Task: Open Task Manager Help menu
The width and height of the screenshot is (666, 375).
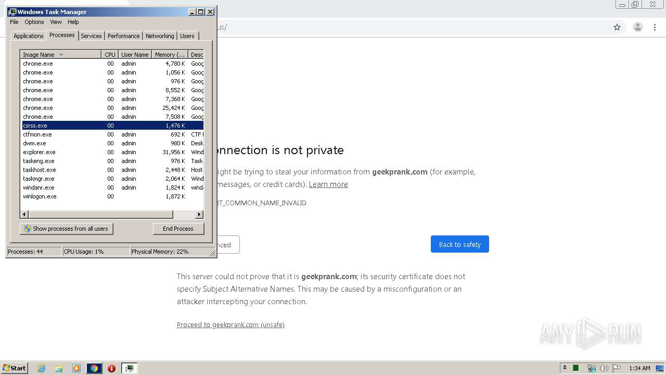Action: 73,22
